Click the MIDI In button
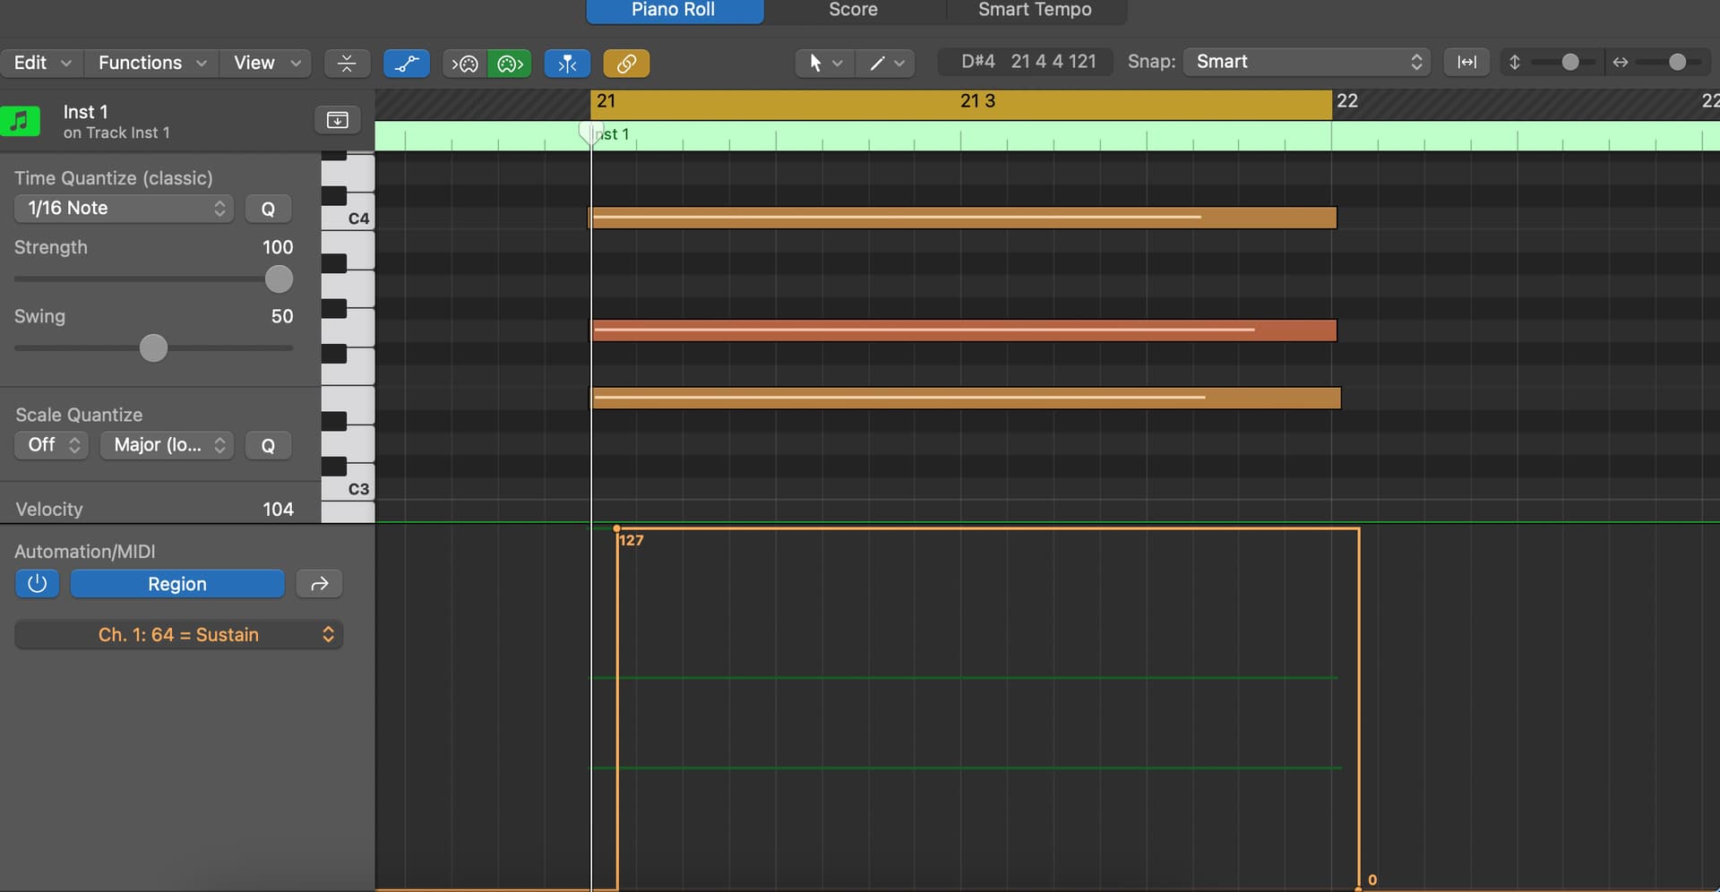This screenshot has height=892, width=1720. pos(465,64)
